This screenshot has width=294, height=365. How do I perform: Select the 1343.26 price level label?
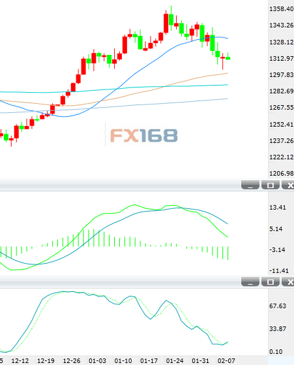click(x=281, y=25)
